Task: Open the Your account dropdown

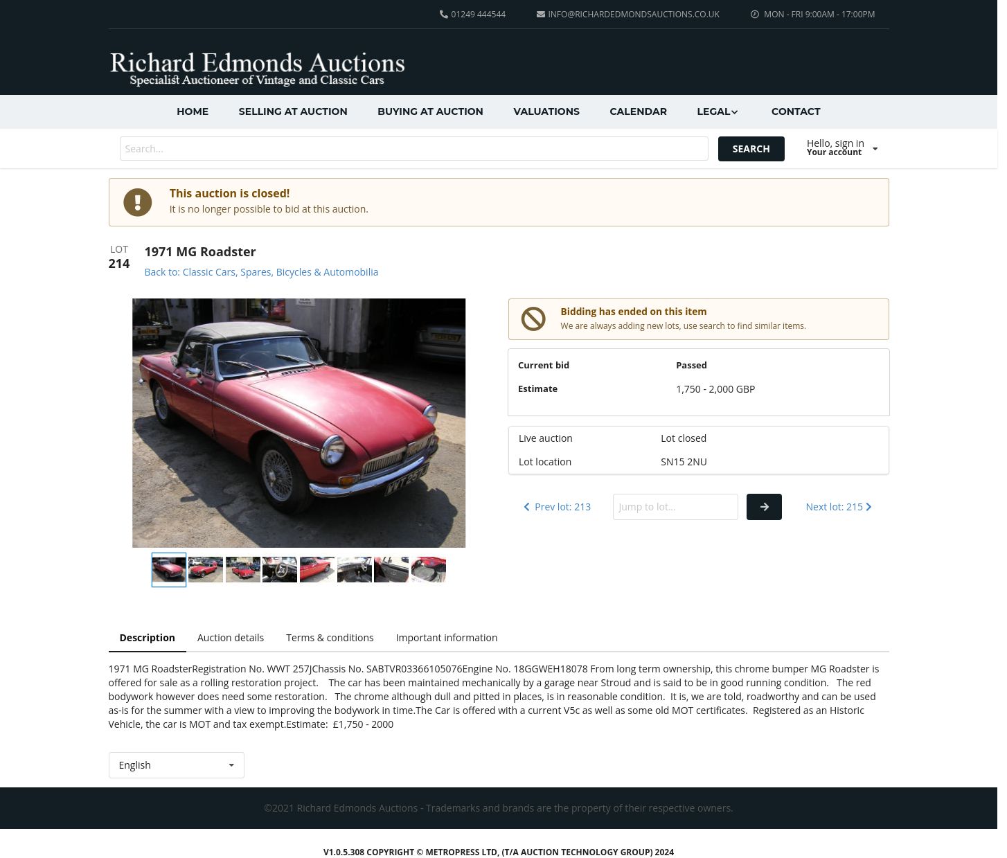Action: [x=842, y=148]
